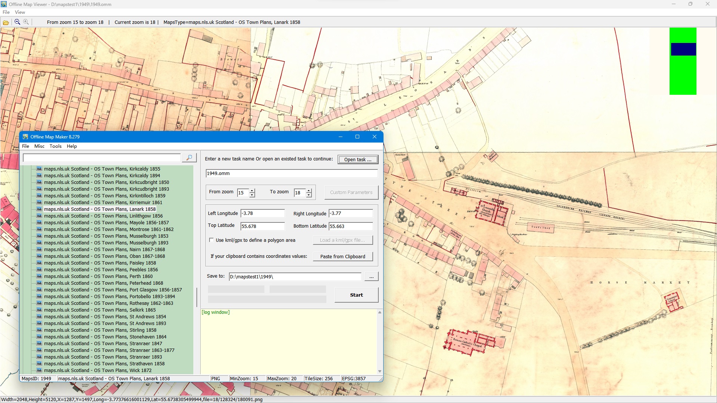Click the Right Longitude input field

pyautogui.click(x=351, y=213)
